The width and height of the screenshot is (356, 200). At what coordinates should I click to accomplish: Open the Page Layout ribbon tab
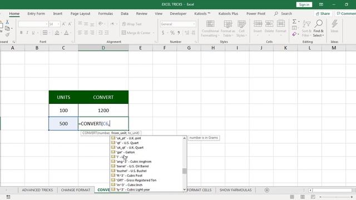point(80,13)
